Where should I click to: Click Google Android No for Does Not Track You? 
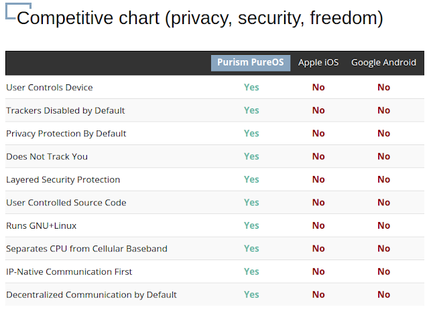pyautogui.click(x=383, y=156)
